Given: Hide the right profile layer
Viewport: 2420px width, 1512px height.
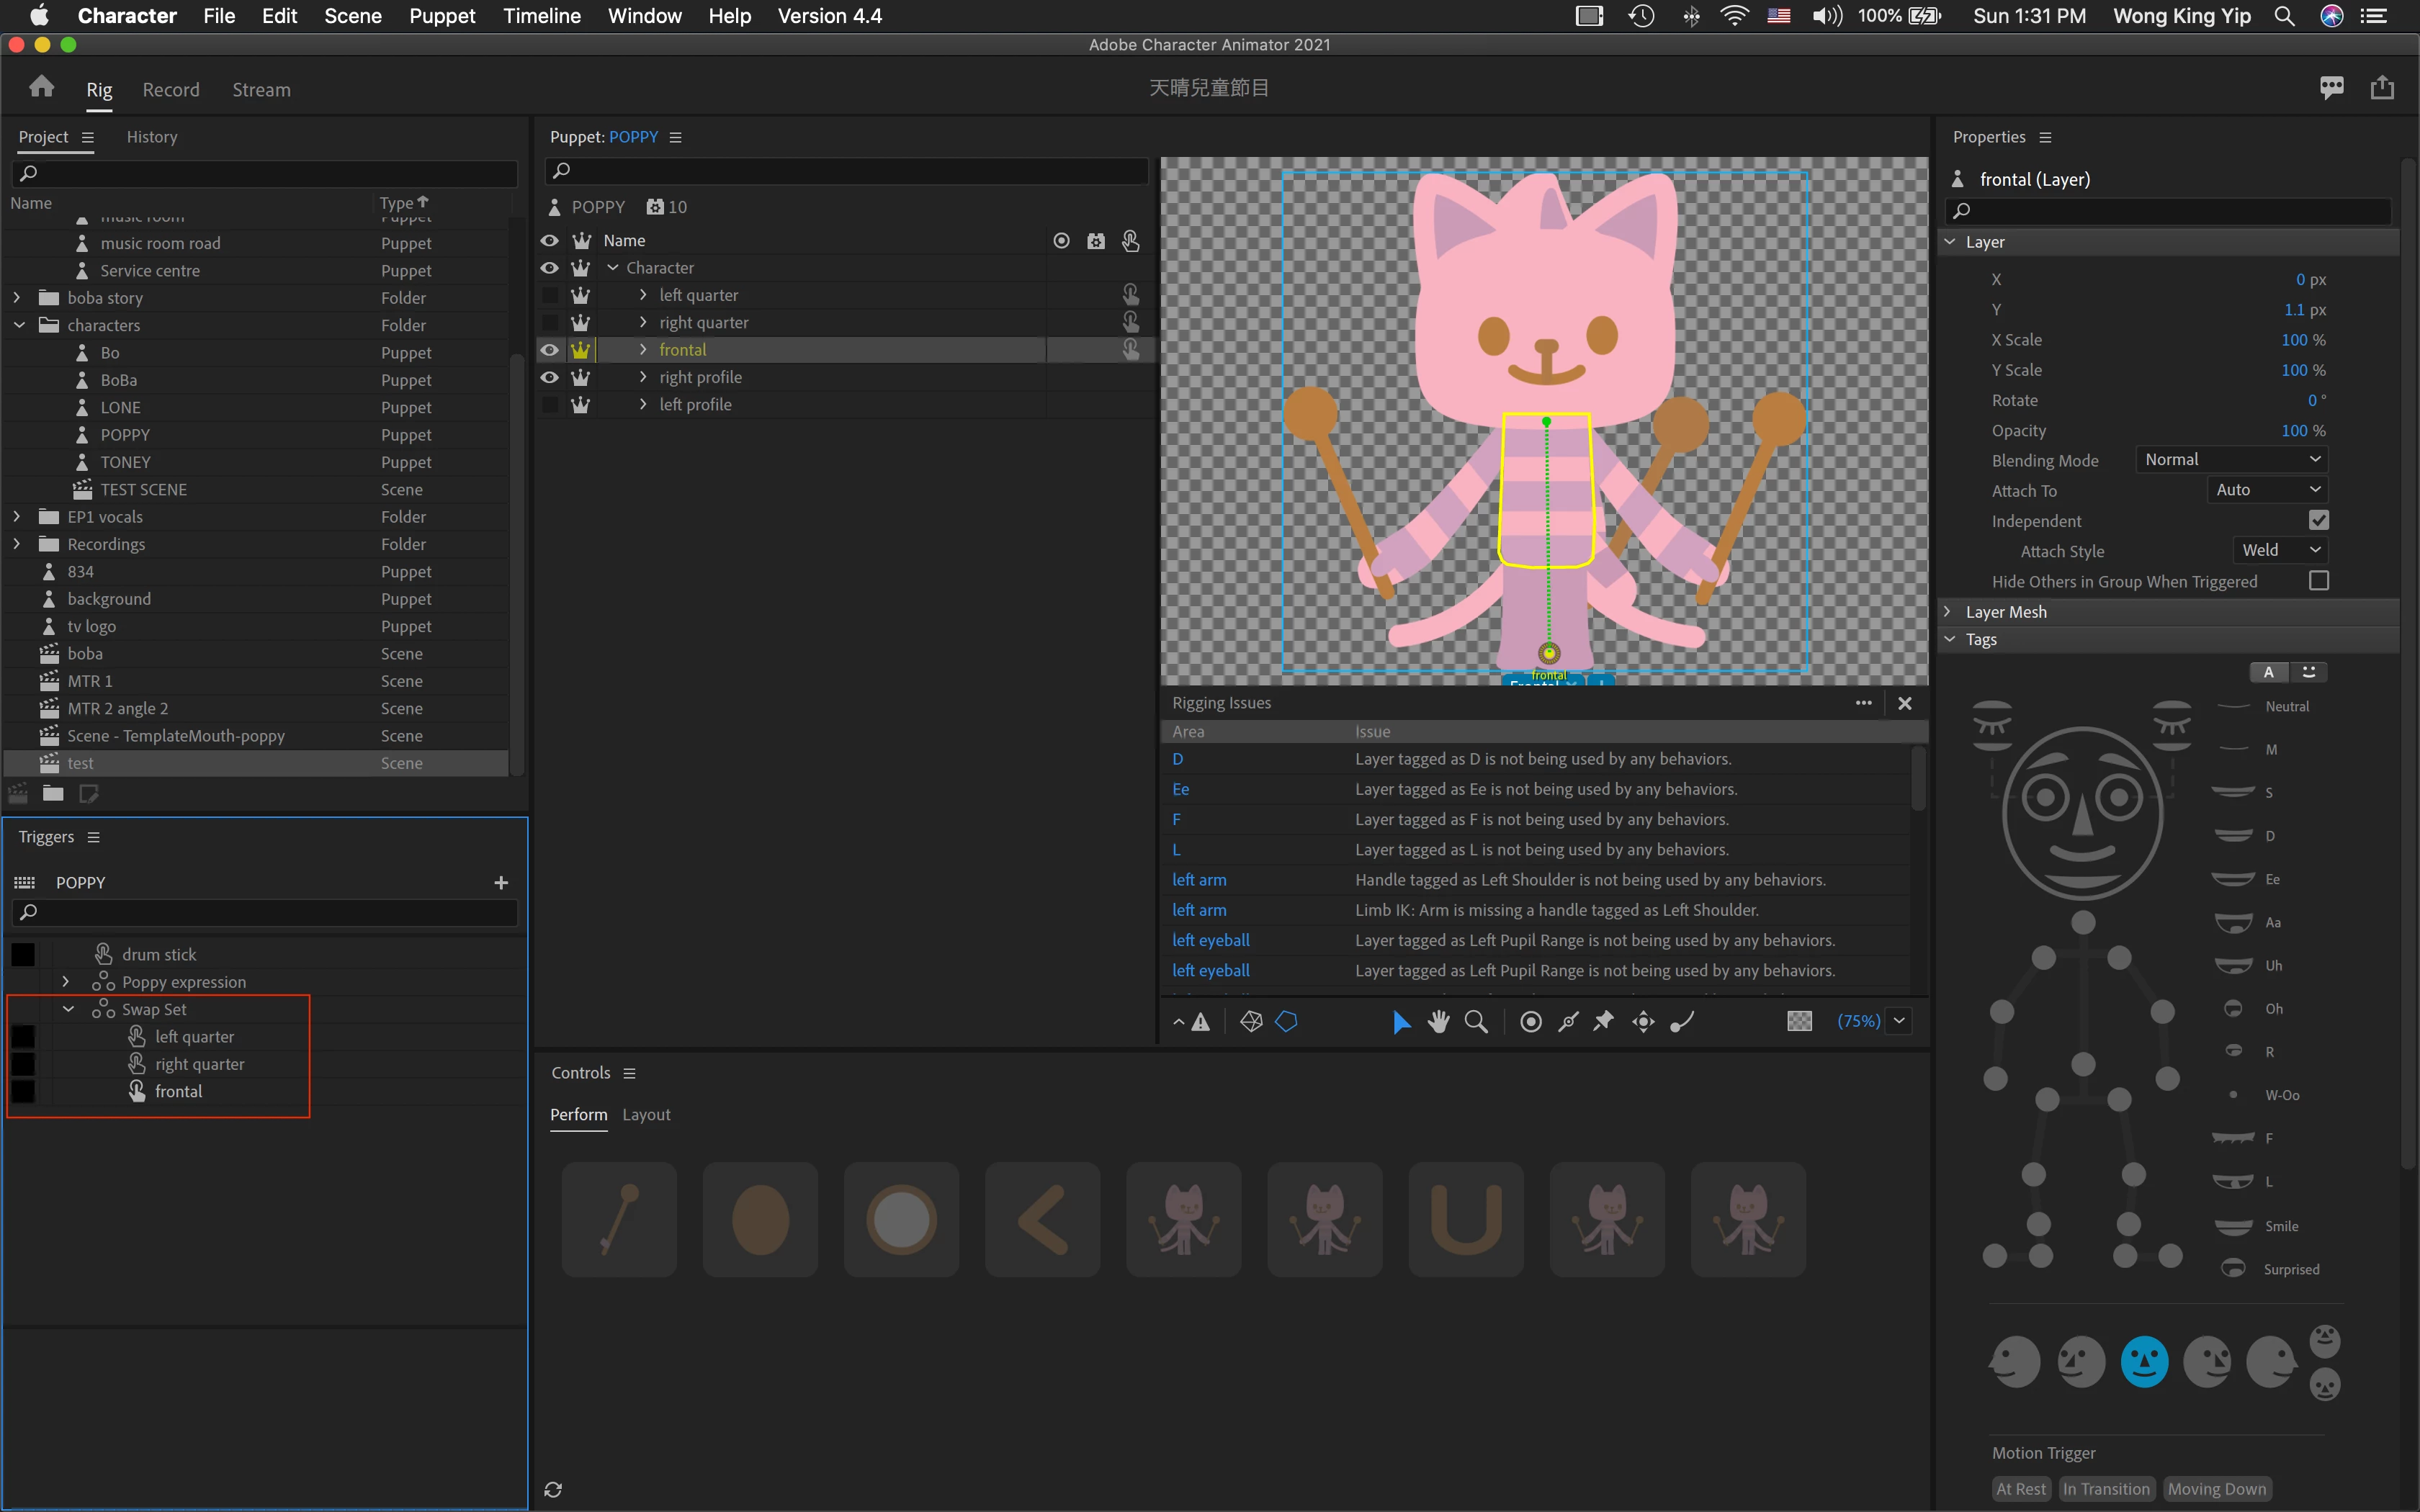Looking at the screenshot, I should click(550, 377).
